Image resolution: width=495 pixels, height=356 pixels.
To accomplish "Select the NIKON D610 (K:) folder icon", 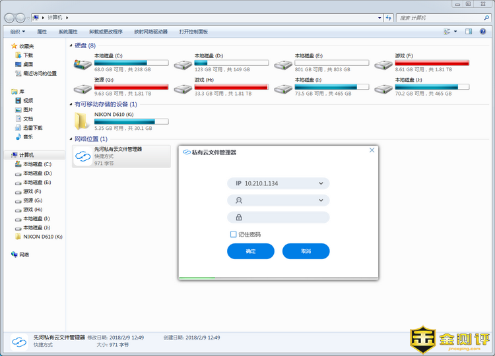I will click(82, 120).
